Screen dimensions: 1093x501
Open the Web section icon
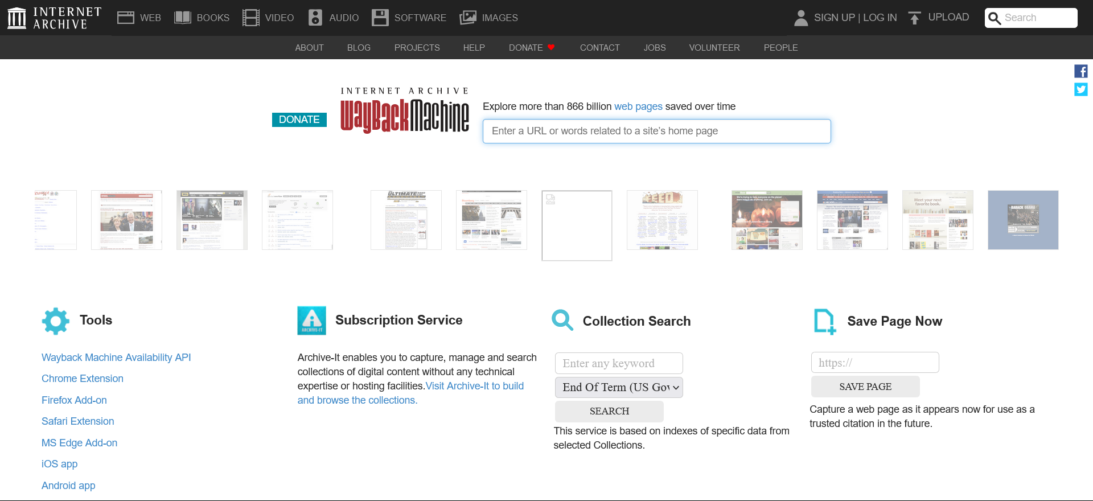125,18
